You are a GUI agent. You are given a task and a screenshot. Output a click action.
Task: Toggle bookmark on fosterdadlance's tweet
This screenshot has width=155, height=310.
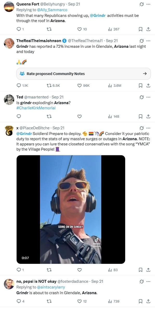pos(140,301)
